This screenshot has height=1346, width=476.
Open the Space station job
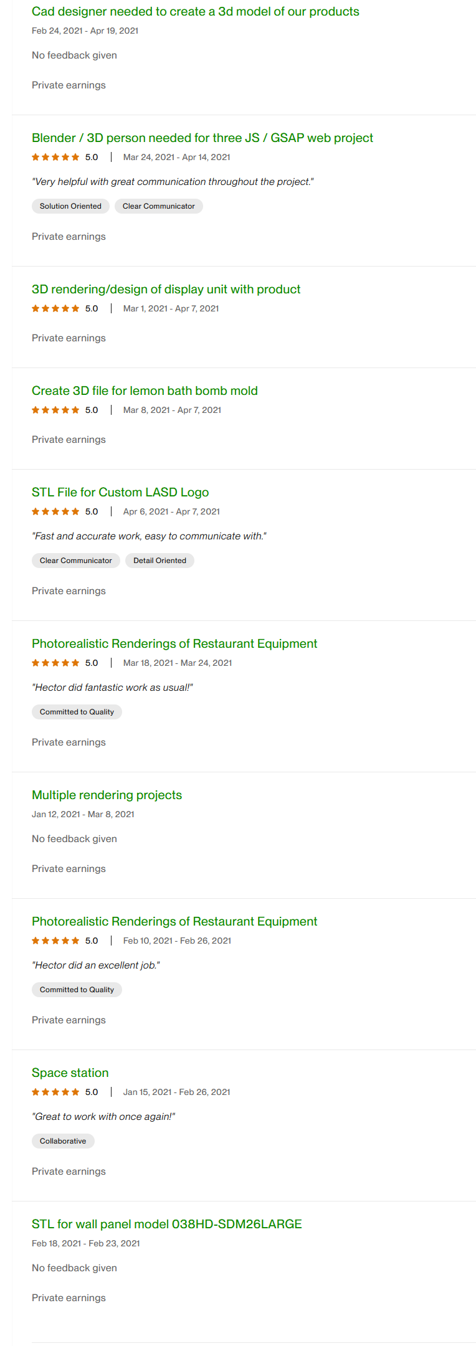(x=70, y=1073)
